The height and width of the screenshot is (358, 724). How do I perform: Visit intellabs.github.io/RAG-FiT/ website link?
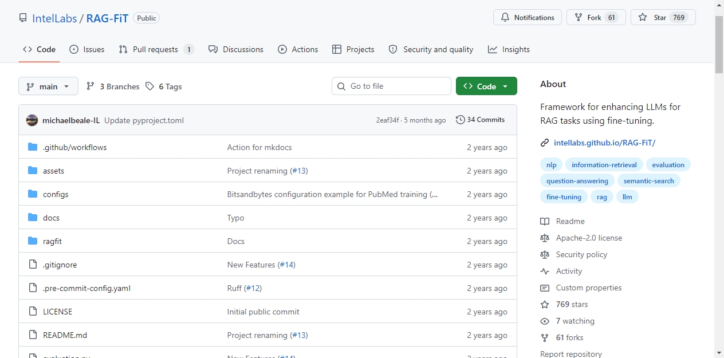(604, 143)
